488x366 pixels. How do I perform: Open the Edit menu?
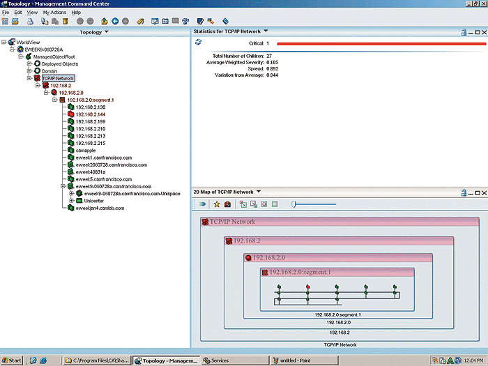click(x=18, y=13)
